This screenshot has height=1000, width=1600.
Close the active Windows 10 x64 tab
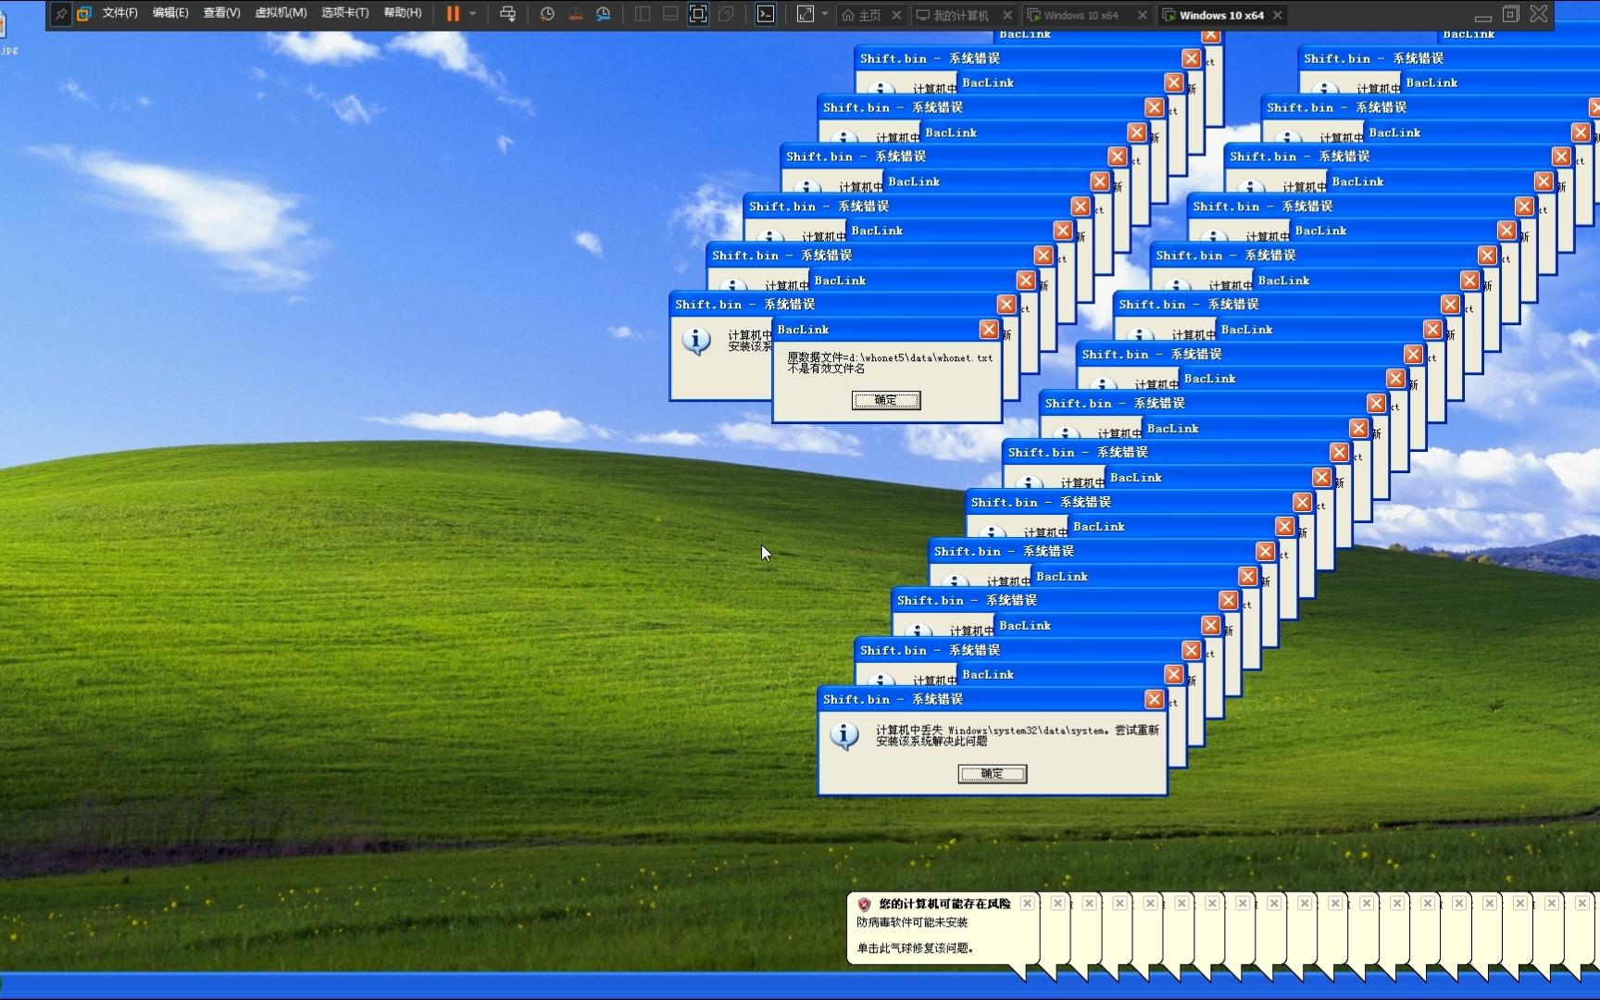tap(1278, 15)
